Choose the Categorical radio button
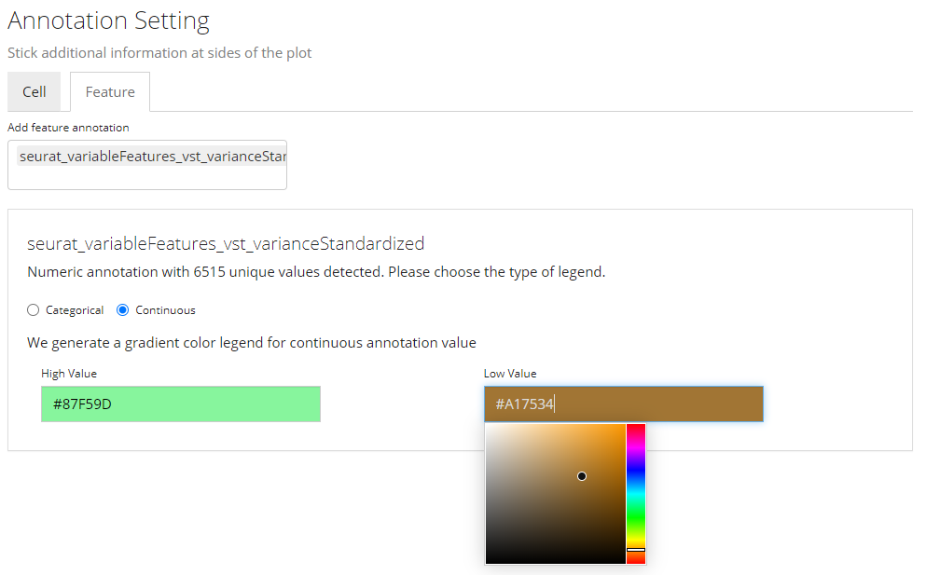 click(x=34, y=310)
